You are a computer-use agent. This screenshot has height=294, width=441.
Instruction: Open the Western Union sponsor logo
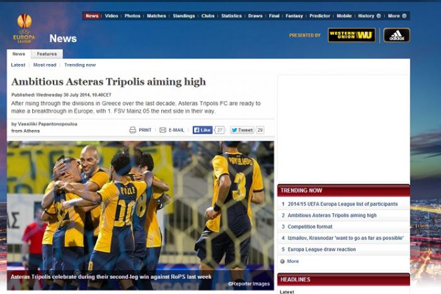352,35
